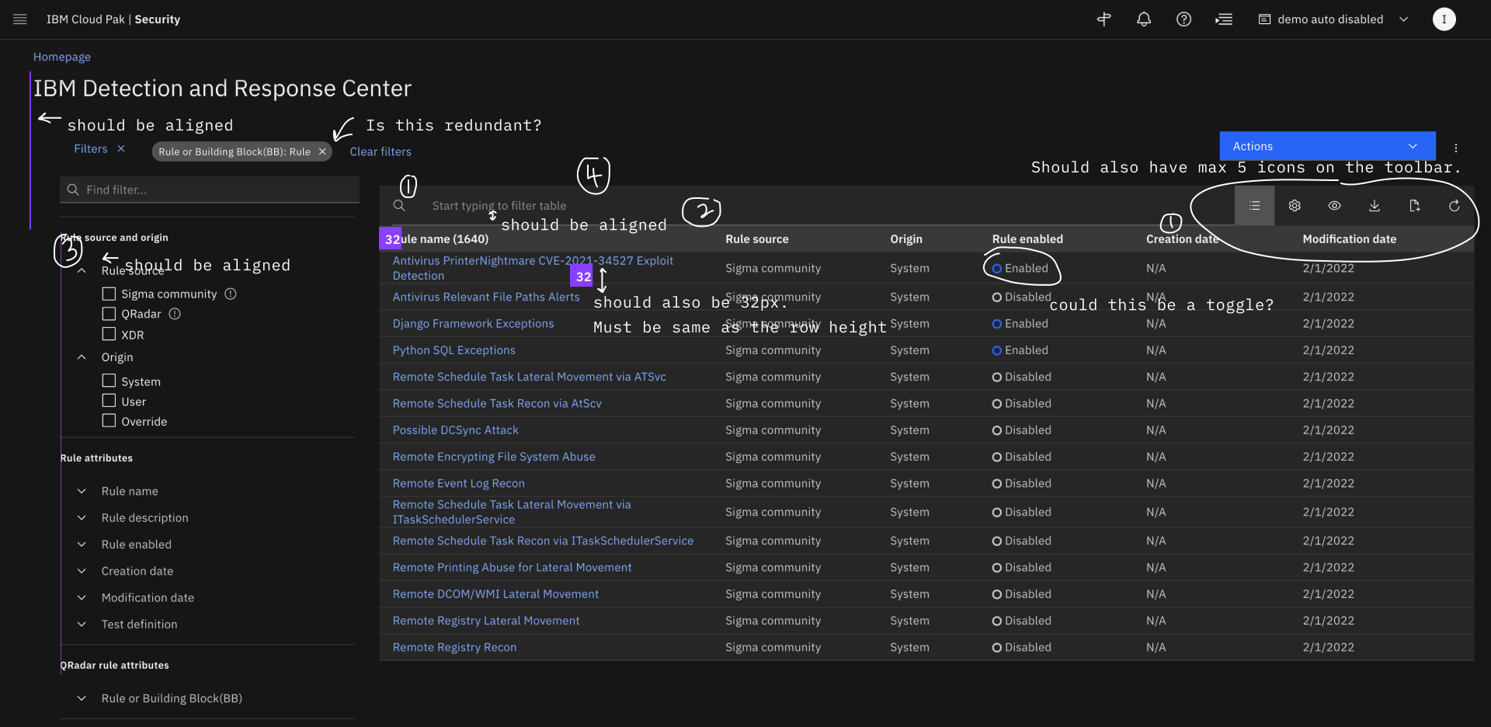Open Possible DCSync Attack rule
Screen dimensions: 1491x727
456,430
